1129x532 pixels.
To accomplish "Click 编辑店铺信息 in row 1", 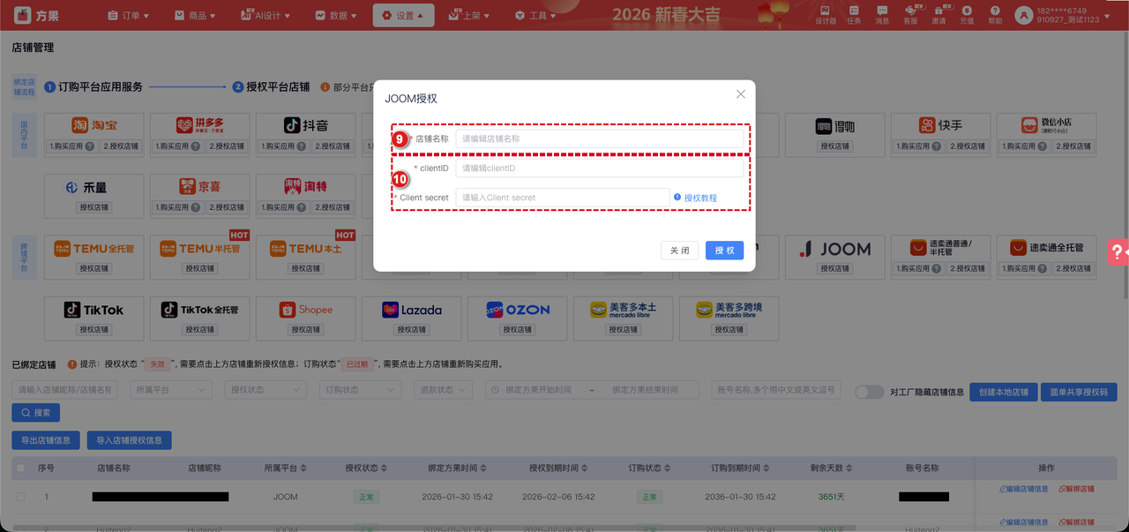I will pyautogui.click(x=1024, y=489).
